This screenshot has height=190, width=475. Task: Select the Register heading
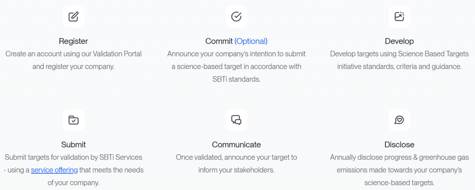point(73,41)
